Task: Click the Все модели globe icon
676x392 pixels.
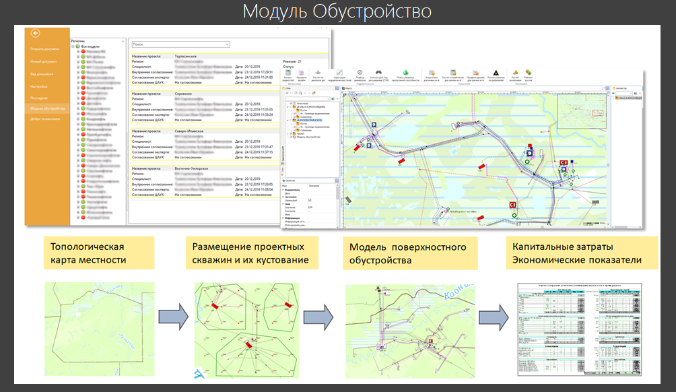Action: click(78, 46)
